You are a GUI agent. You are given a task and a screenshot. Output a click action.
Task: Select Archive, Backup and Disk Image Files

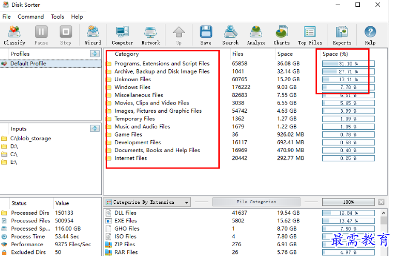coord(162,71)
